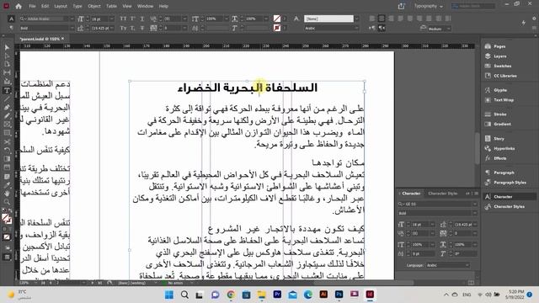Open font family dropdown in control panel
Screen dimensions: 539x303
coord(72,19)
